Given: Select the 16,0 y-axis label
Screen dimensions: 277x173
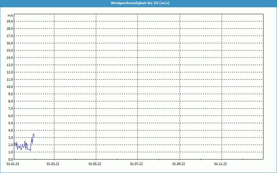Looking at the screenshot, I should click(x=10, y=43).
